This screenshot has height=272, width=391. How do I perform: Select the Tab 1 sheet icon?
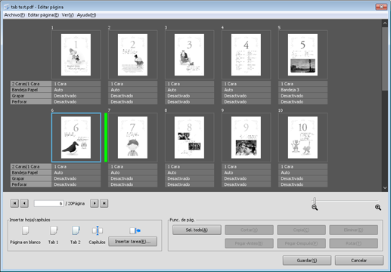(x=54, y=230)
